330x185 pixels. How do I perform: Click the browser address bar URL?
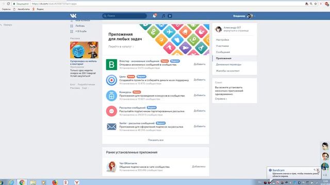(x=54, y=4)
